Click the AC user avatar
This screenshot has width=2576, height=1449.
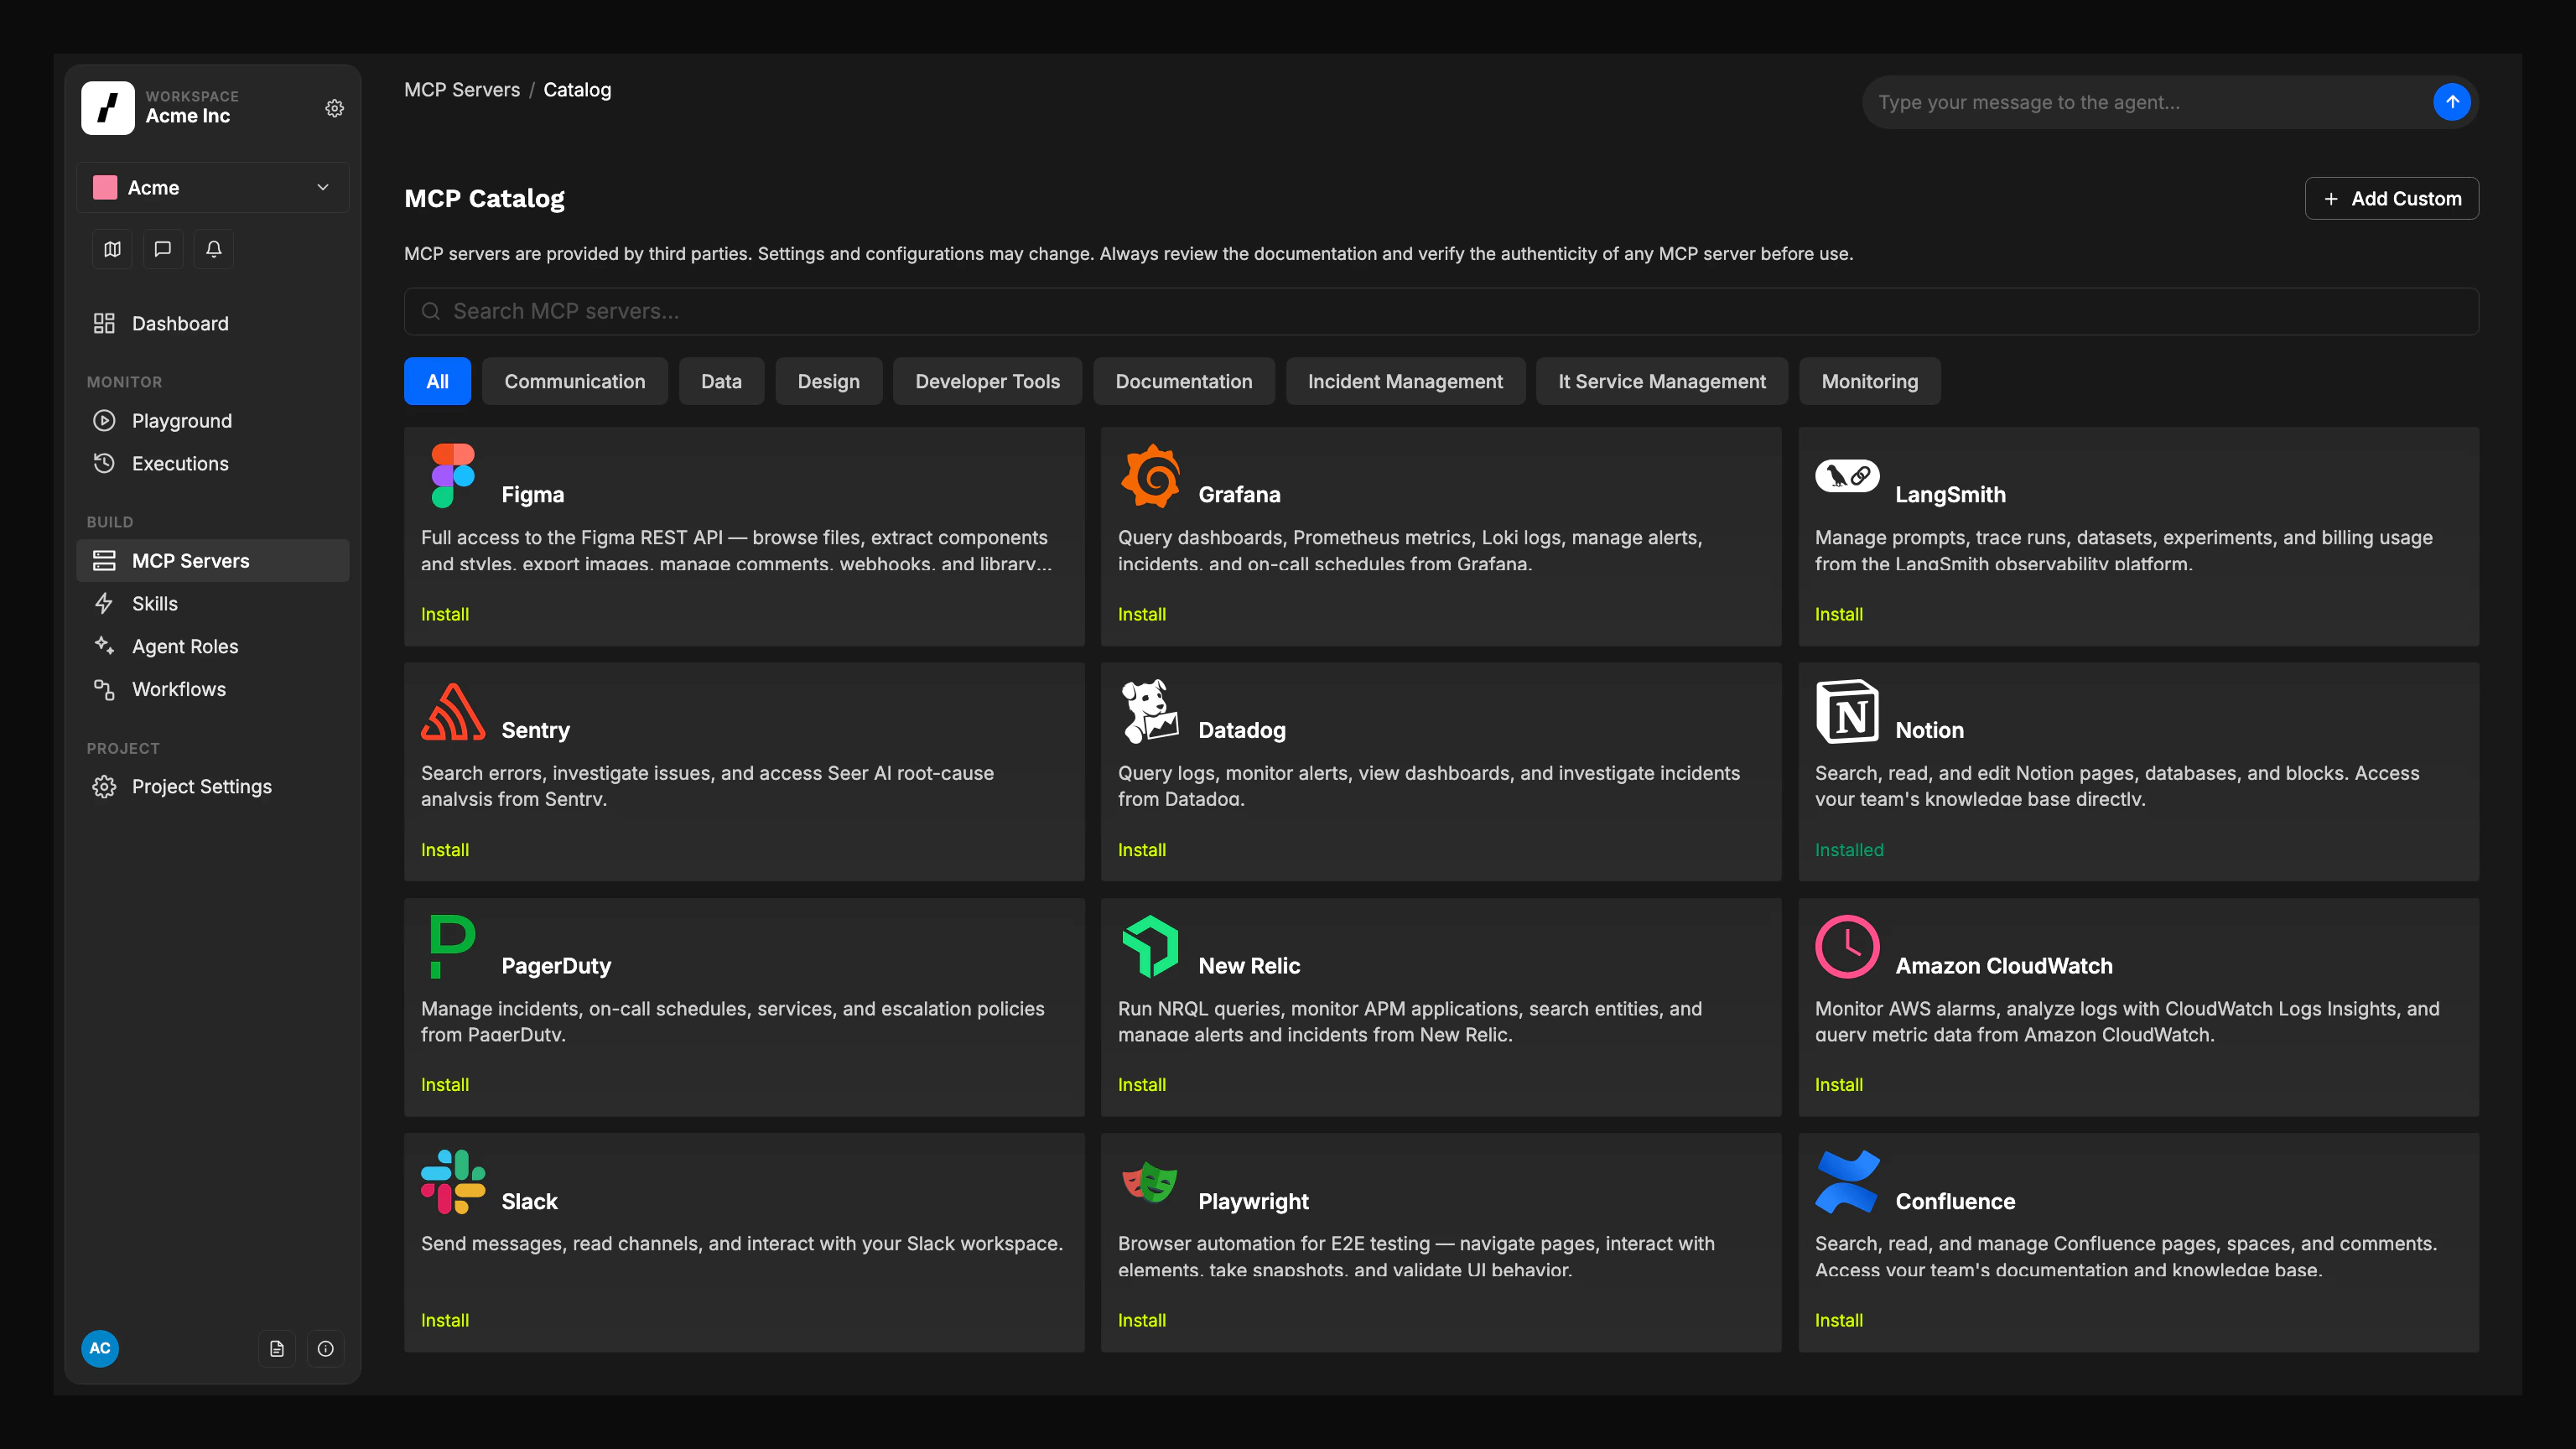[100, 1348]
